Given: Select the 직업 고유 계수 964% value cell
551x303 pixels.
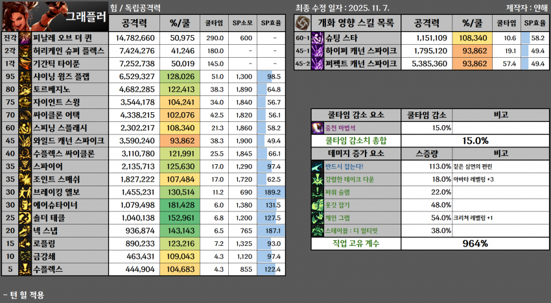Looking at the screenshot, I should pyautogui.click(x=475, y=243).
